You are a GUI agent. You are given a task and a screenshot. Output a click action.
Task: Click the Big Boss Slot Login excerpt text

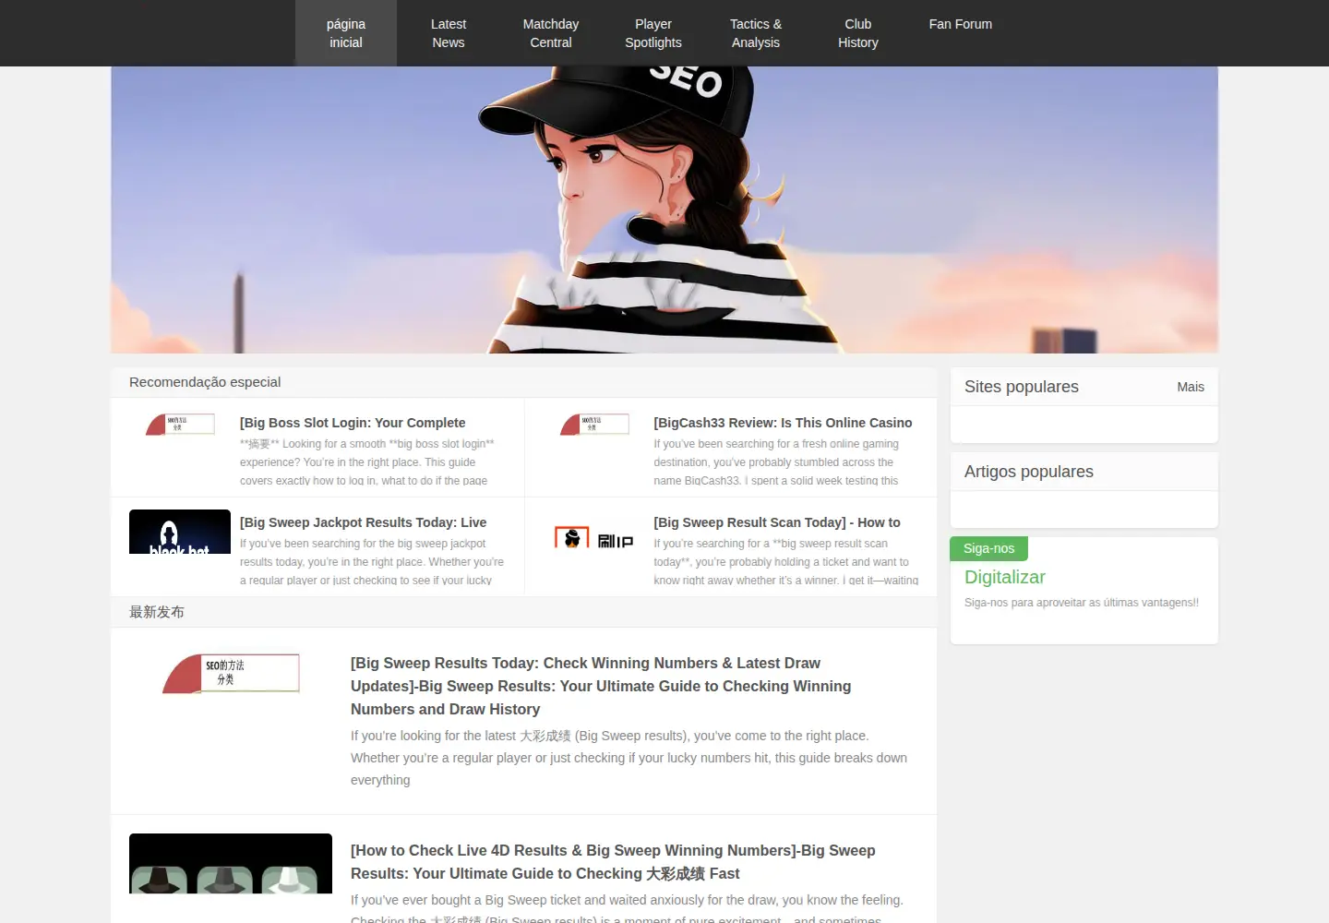tap(367, 462)
